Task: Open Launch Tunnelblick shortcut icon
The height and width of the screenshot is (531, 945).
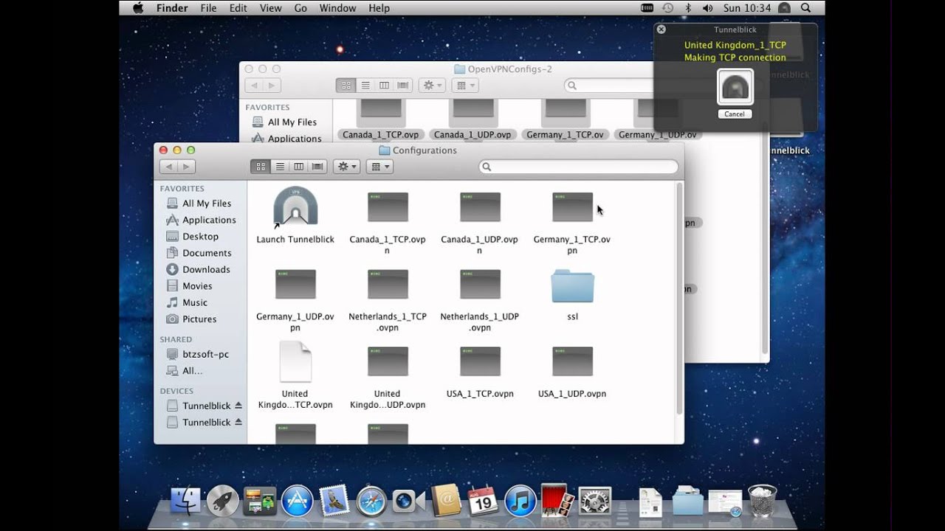Action: tap(295, 206)
